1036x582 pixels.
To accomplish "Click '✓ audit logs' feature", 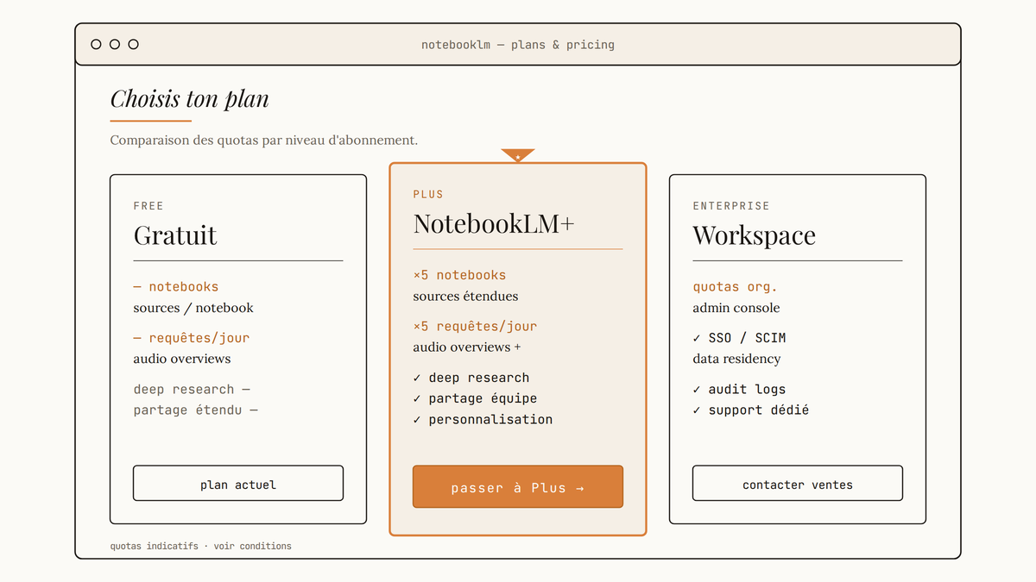I will [x=739, y=389].
